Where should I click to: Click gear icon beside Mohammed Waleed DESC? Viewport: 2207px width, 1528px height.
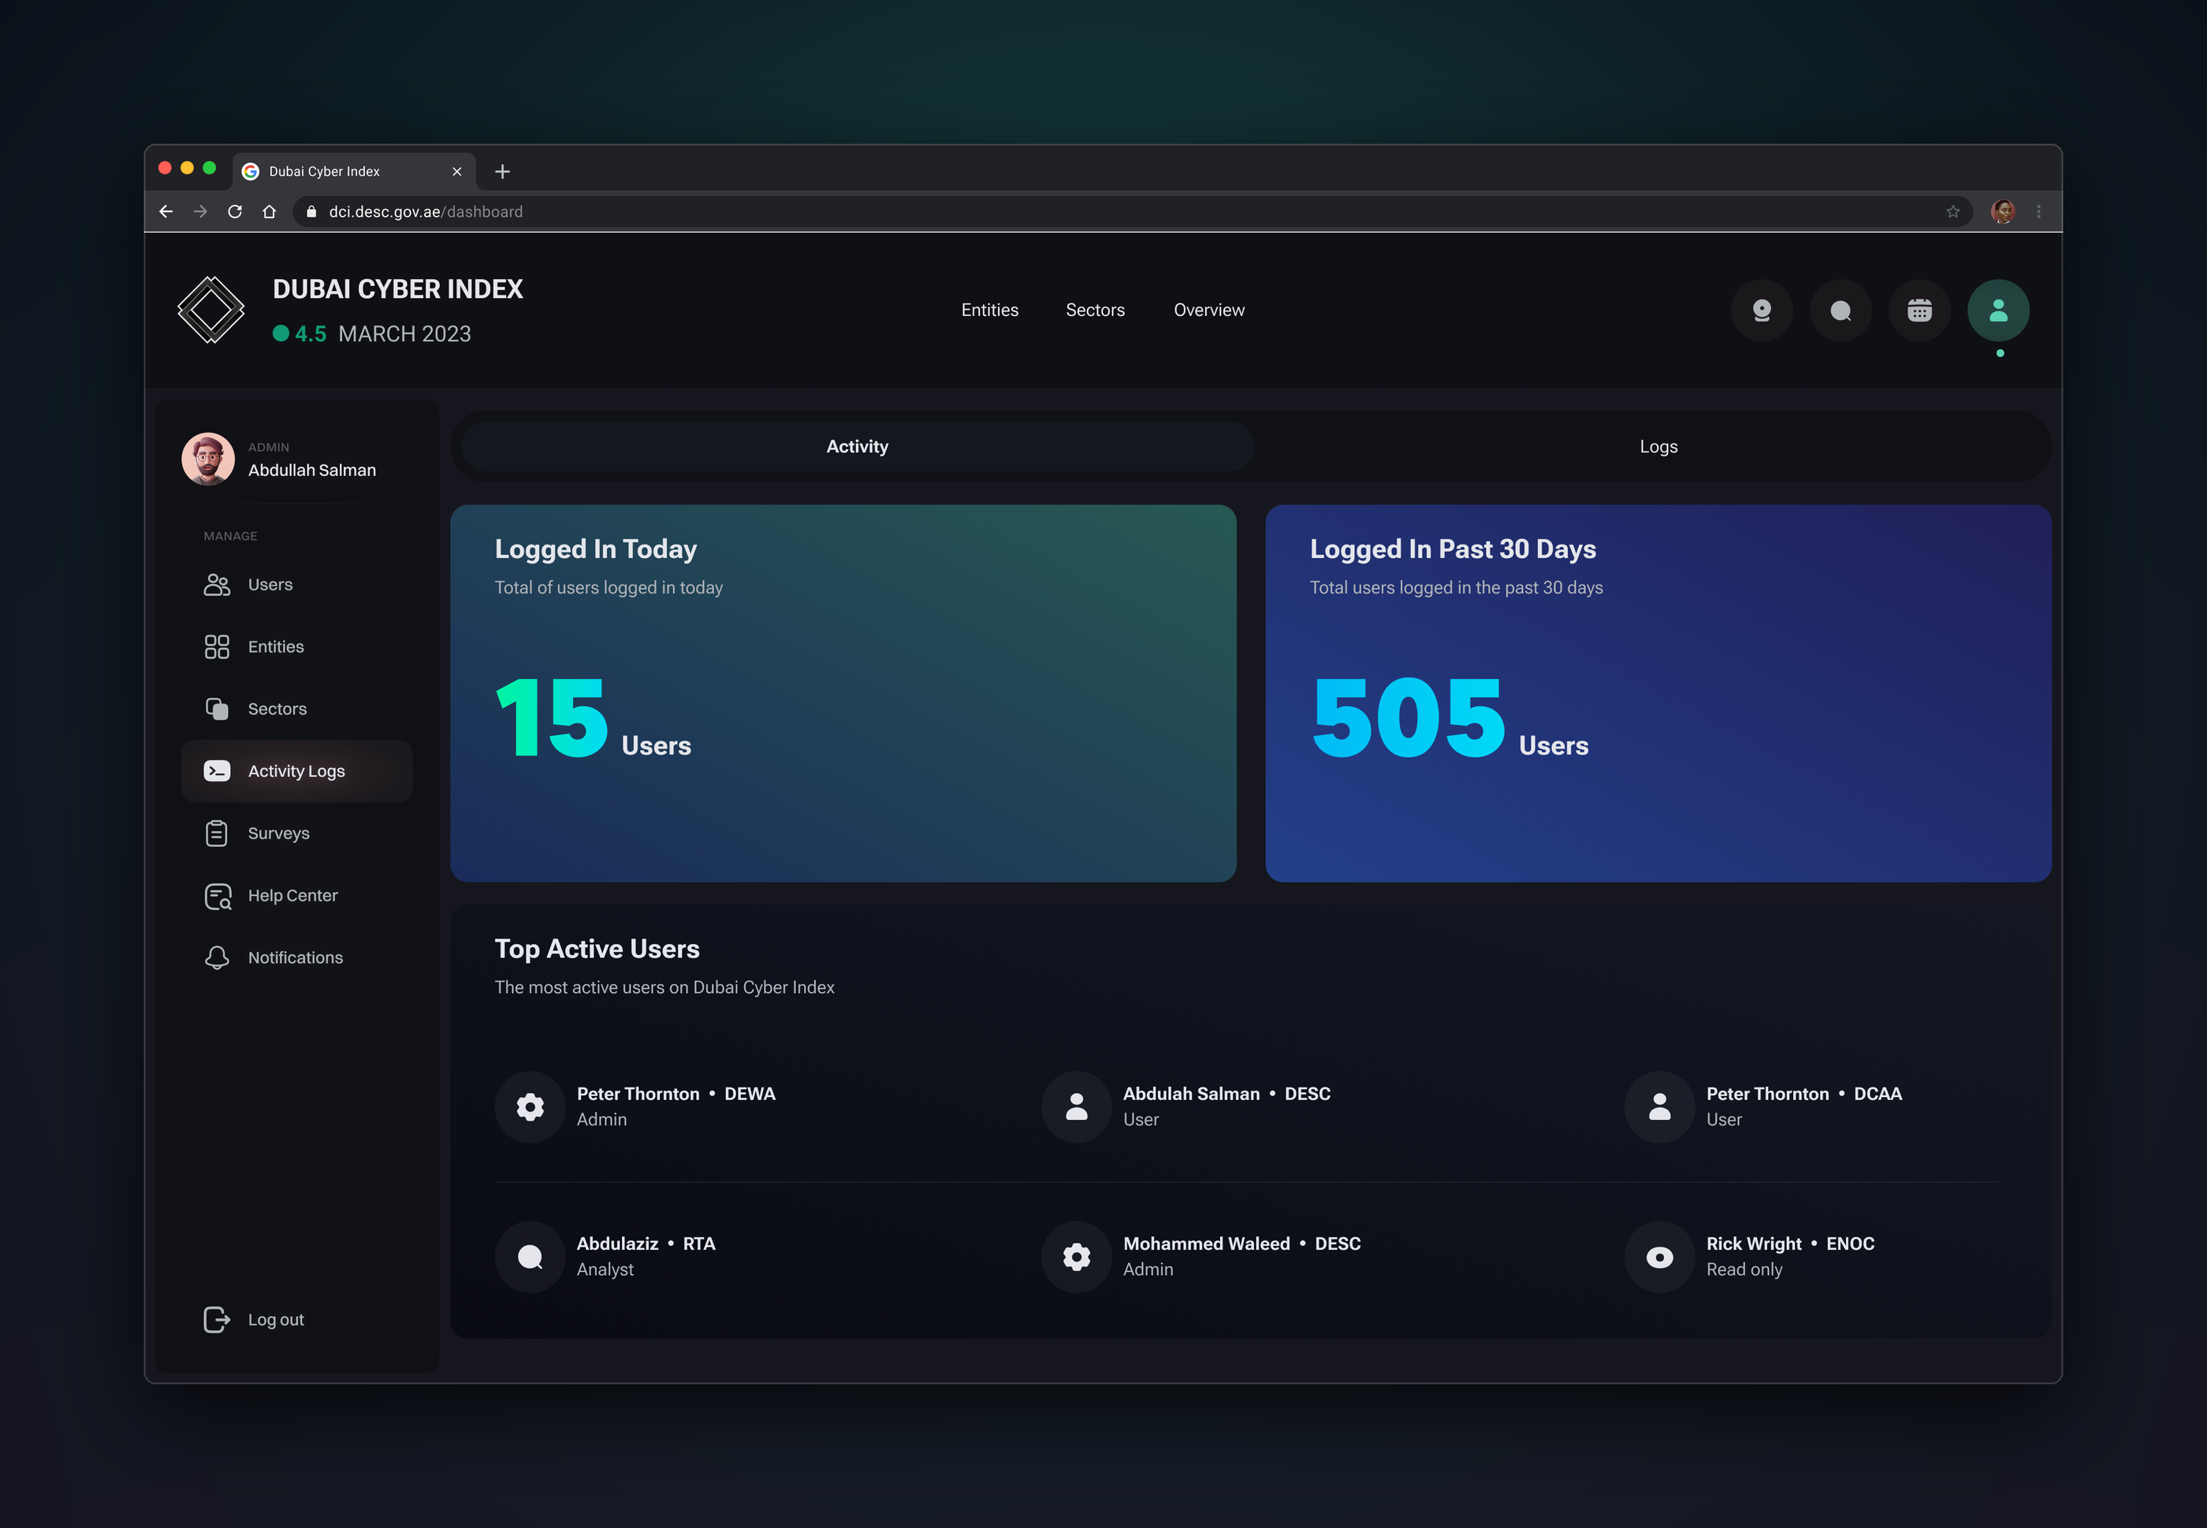[x=1077, y=1257]
